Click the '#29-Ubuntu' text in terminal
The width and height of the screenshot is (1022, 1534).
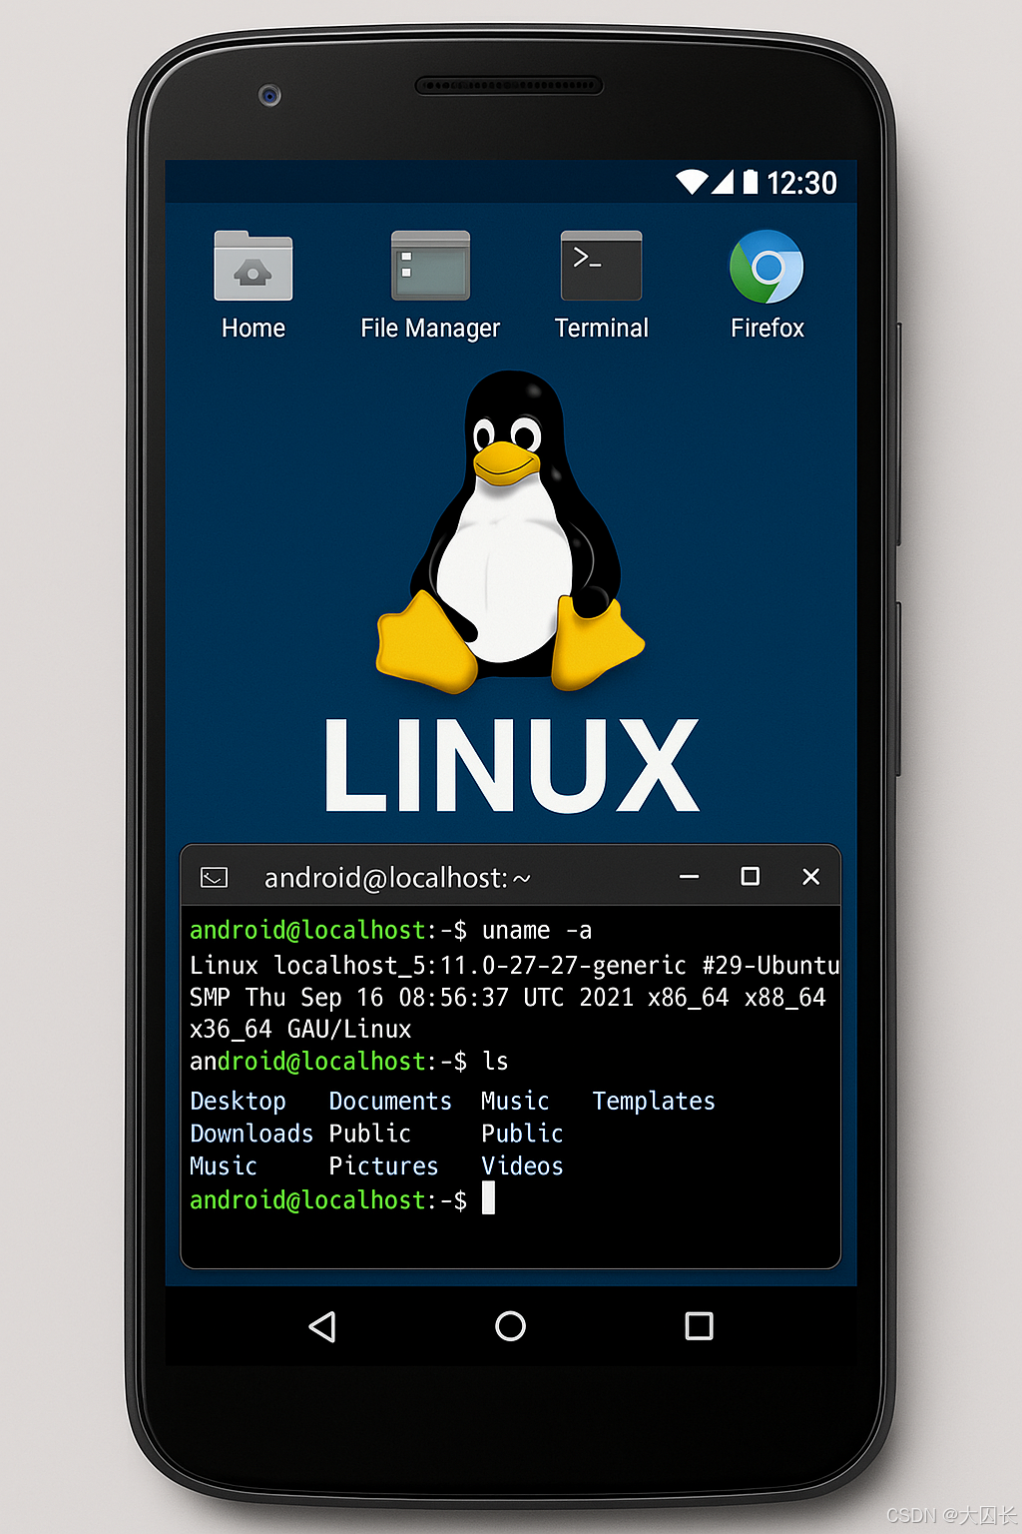(x=770, y=965)
